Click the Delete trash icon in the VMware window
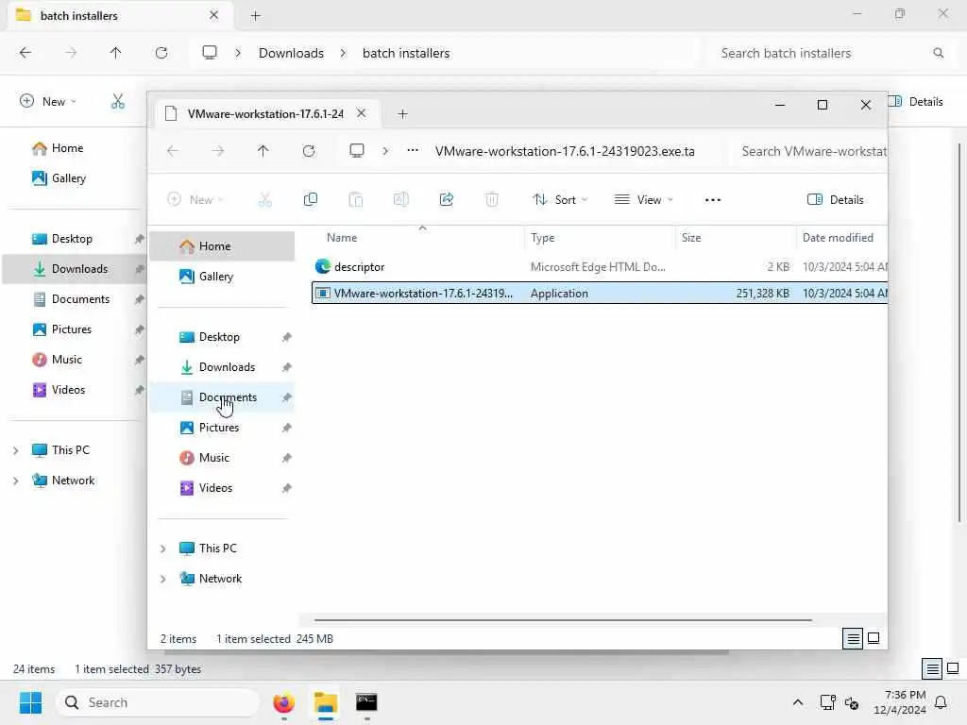The height and width of the screenshot is (725, 967). [x=491, y=199]
